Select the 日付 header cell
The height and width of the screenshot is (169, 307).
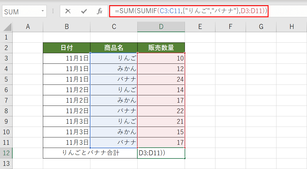tap(66, 48)
